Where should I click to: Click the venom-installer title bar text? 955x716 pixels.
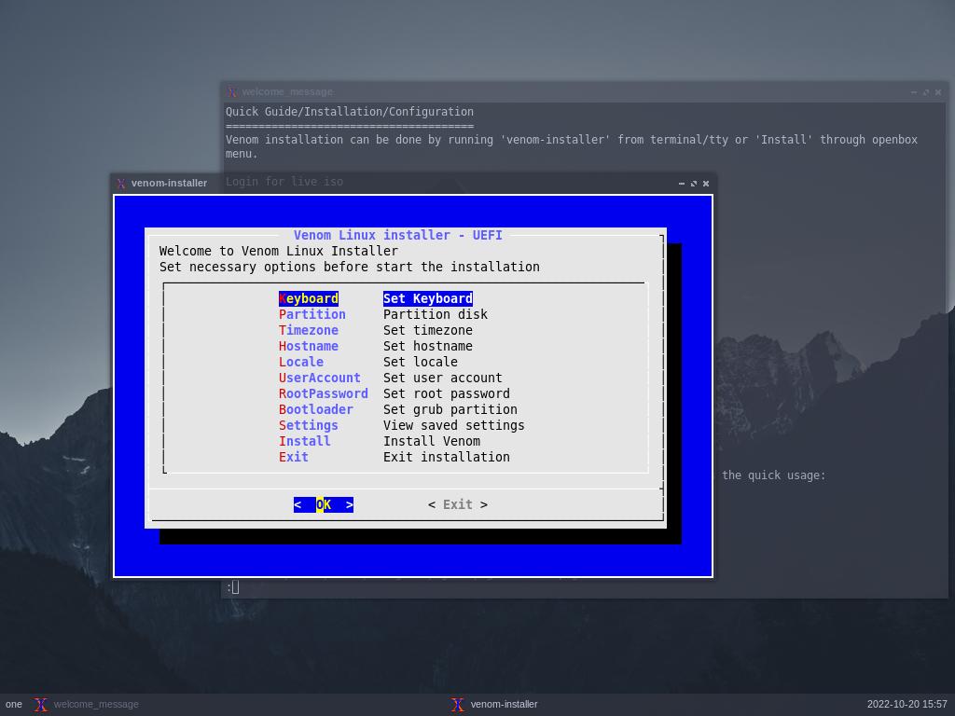coord(170,184)
